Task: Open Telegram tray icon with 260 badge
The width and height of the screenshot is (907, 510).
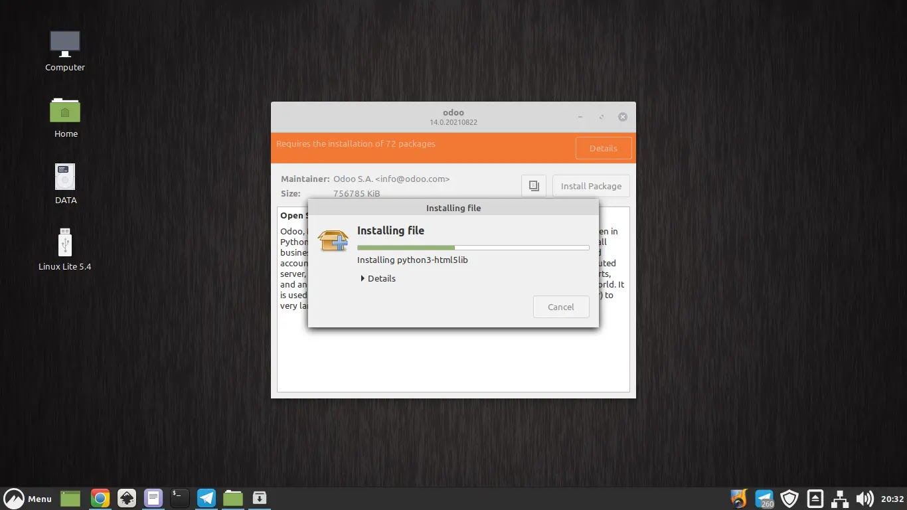Action: (x=764, y=499)
